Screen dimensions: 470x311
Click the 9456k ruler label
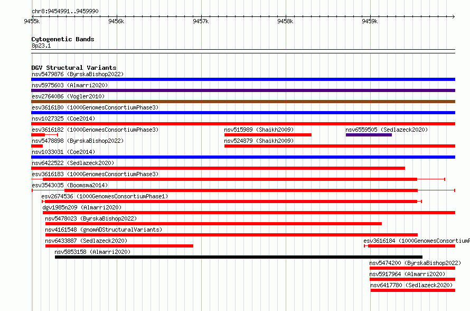[116, 21]
